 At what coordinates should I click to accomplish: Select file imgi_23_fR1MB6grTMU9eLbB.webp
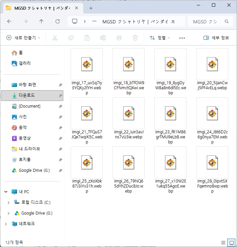pyautogui.click(x=170, y=121)
